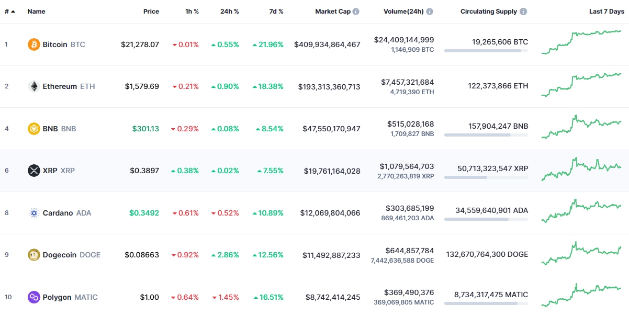Sort the list by Name header
629x316 pixels.
(x=37, y=12)
